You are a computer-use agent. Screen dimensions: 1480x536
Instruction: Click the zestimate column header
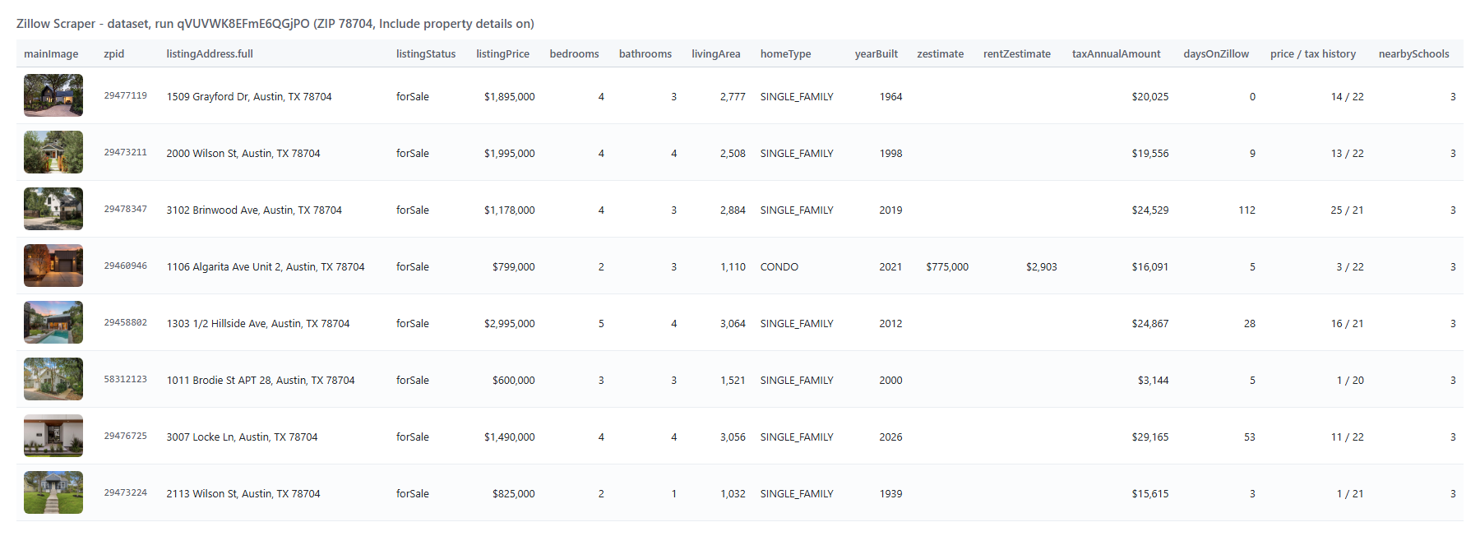pos(941,54)
